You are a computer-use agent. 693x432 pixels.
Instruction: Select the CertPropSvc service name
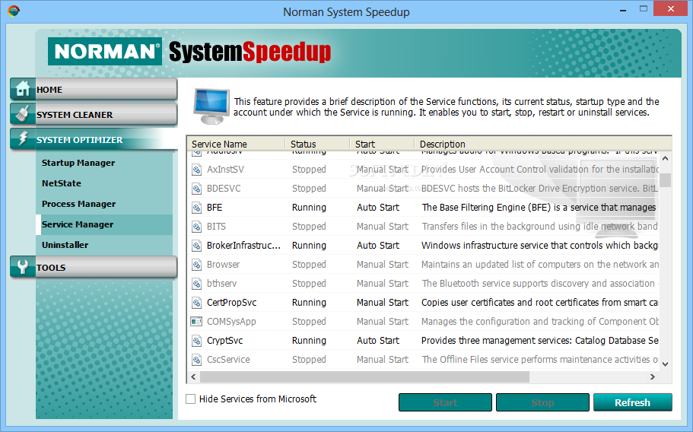[231, 303]
